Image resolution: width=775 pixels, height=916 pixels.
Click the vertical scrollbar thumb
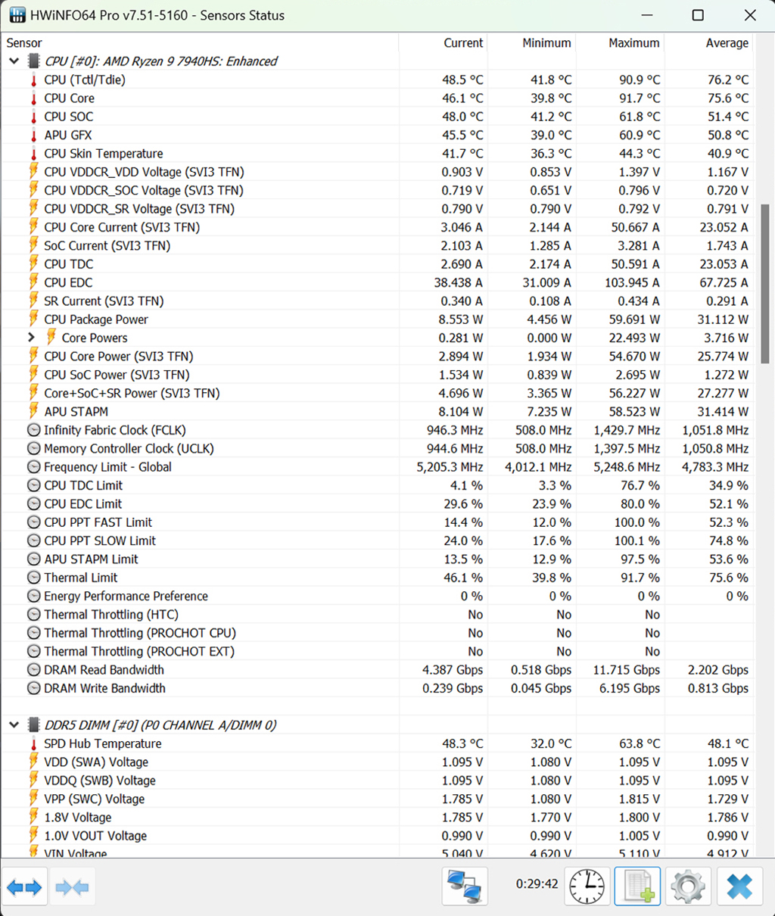coord(764,285)
